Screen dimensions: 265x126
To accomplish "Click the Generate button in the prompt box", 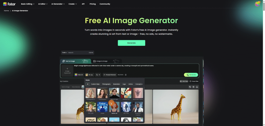I will pyautogui.click(x=191, y=75).
